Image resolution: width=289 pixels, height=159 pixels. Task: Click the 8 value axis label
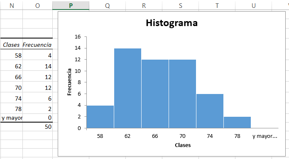(x=79, y=82)
